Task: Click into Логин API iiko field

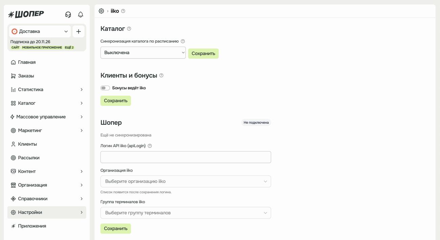Action: (186, 157)
